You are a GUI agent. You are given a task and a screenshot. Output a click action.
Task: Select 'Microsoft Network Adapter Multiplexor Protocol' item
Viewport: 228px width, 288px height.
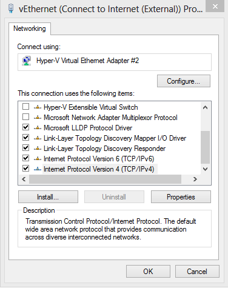click(x=110, y=118)
